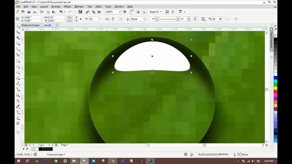Expand the Undo history arrow

coord(65,12)
